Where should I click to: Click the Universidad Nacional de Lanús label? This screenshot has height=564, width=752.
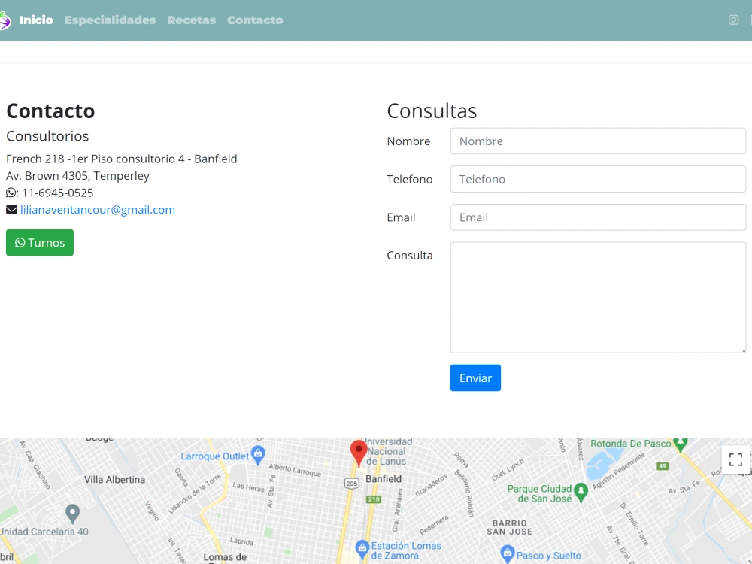[x=388, y=451]
